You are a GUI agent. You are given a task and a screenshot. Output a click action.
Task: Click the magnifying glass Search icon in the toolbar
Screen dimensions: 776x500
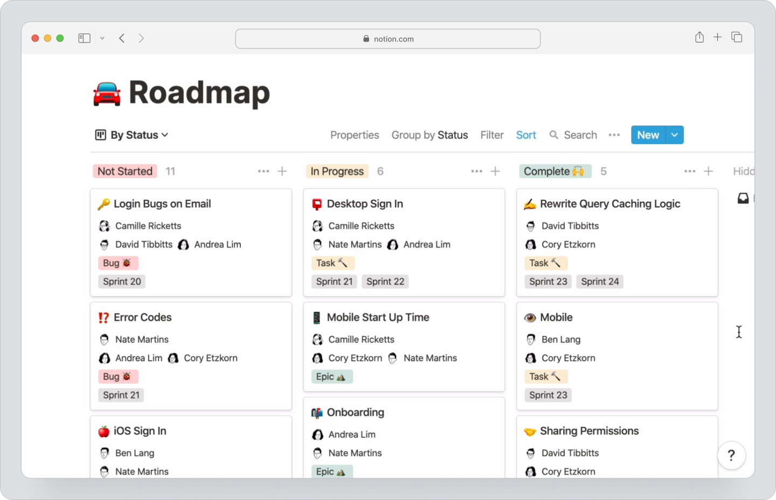point(553,135)
